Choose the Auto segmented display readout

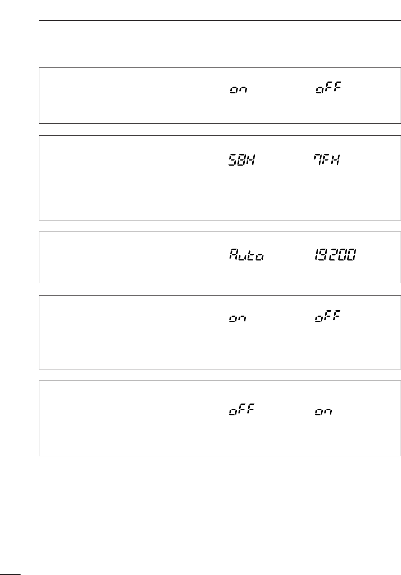pyautogui.click(x=246, y=255)
